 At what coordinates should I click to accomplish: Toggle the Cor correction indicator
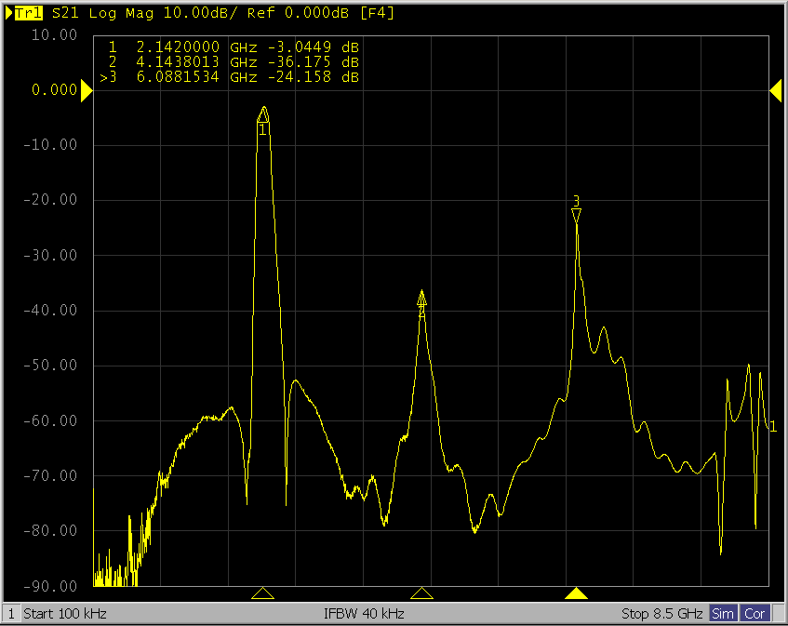(x=755, y=614)
